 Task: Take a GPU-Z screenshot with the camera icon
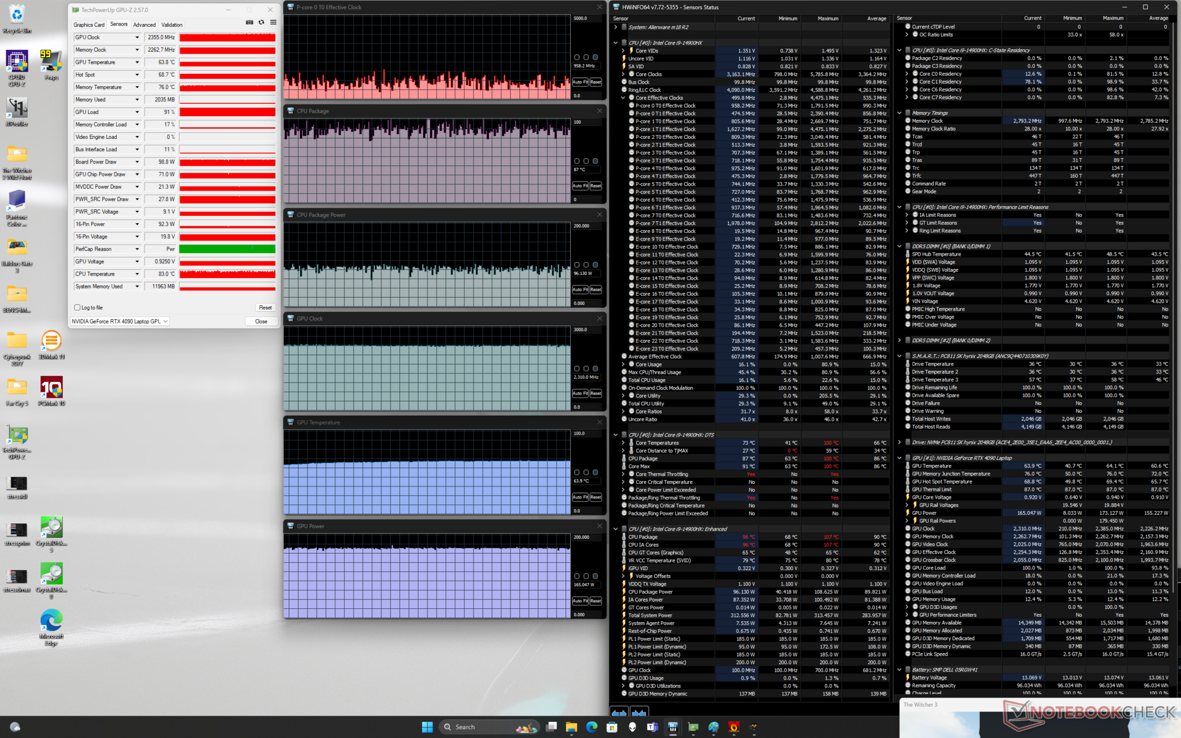pos(249,22)
